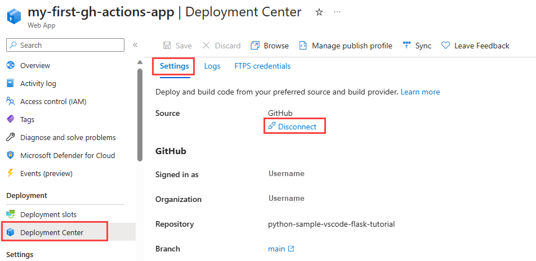The width and height of the screenshot is (536, 261).
Task: Click the Organization Username value
Action: click(287, 198)
